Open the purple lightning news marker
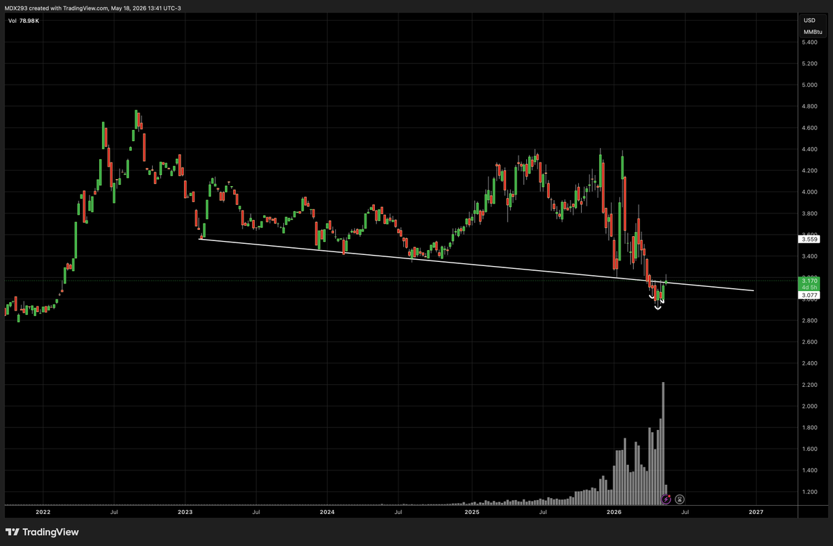 point(666,499)
